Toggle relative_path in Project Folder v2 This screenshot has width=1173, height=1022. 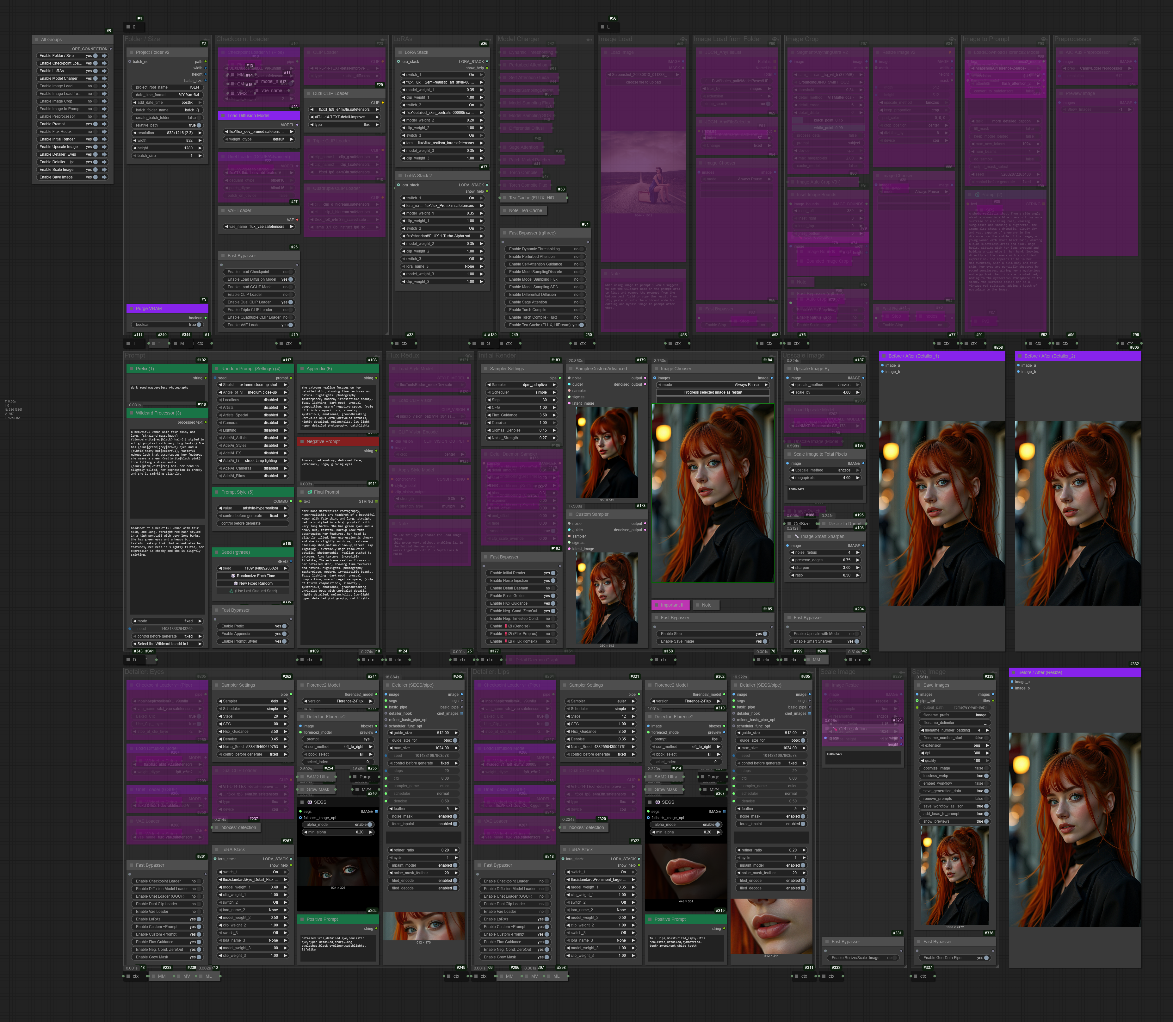[199, 126]
